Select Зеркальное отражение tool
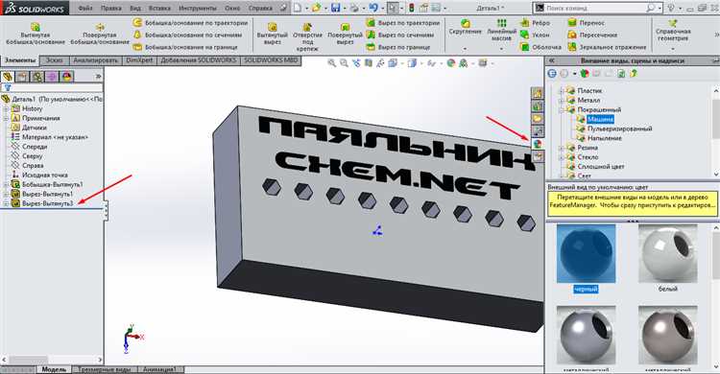Viewport: 720px width, 374px height. click(x=607, y=47)
